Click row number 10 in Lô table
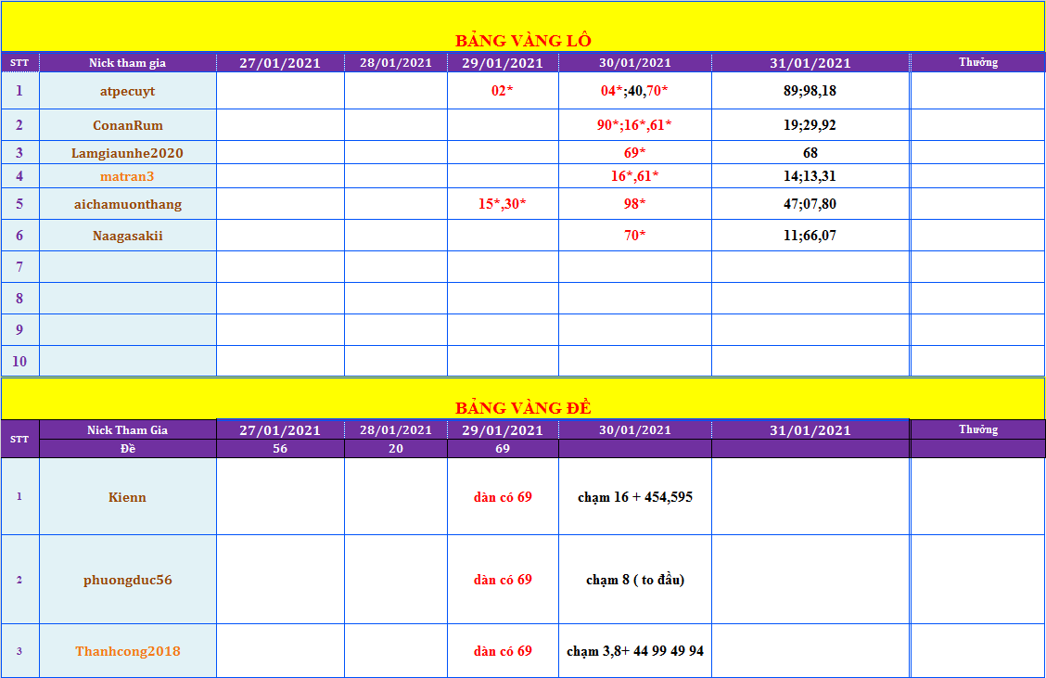This screenshot has width=1046, height=678. (x=19, y=361)
